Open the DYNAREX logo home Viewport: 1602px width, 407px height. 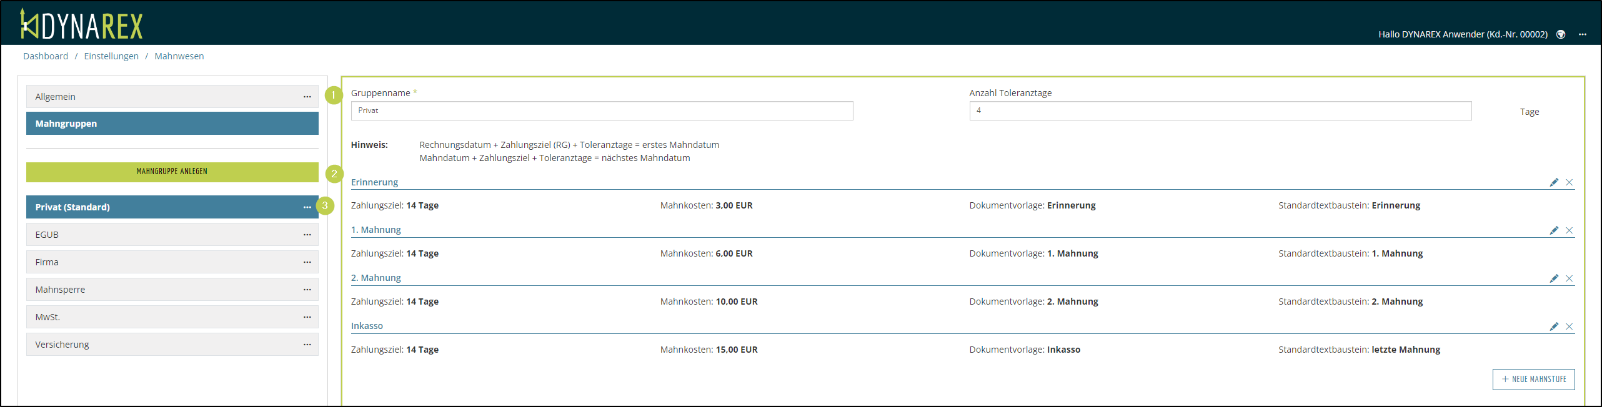81,25
